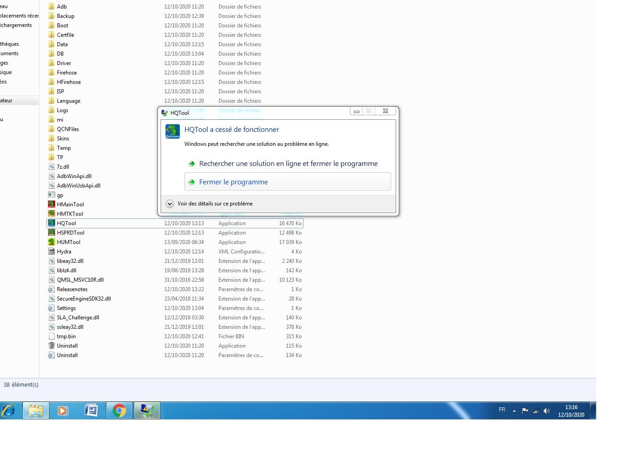Select the QCNFiles folder
Image resolution: width=628 pixels, height=471 pixels.
tap(68, 129)
